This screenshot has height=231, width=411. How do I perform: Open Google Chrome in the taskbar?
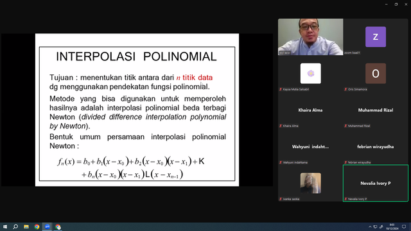(37, 227)
